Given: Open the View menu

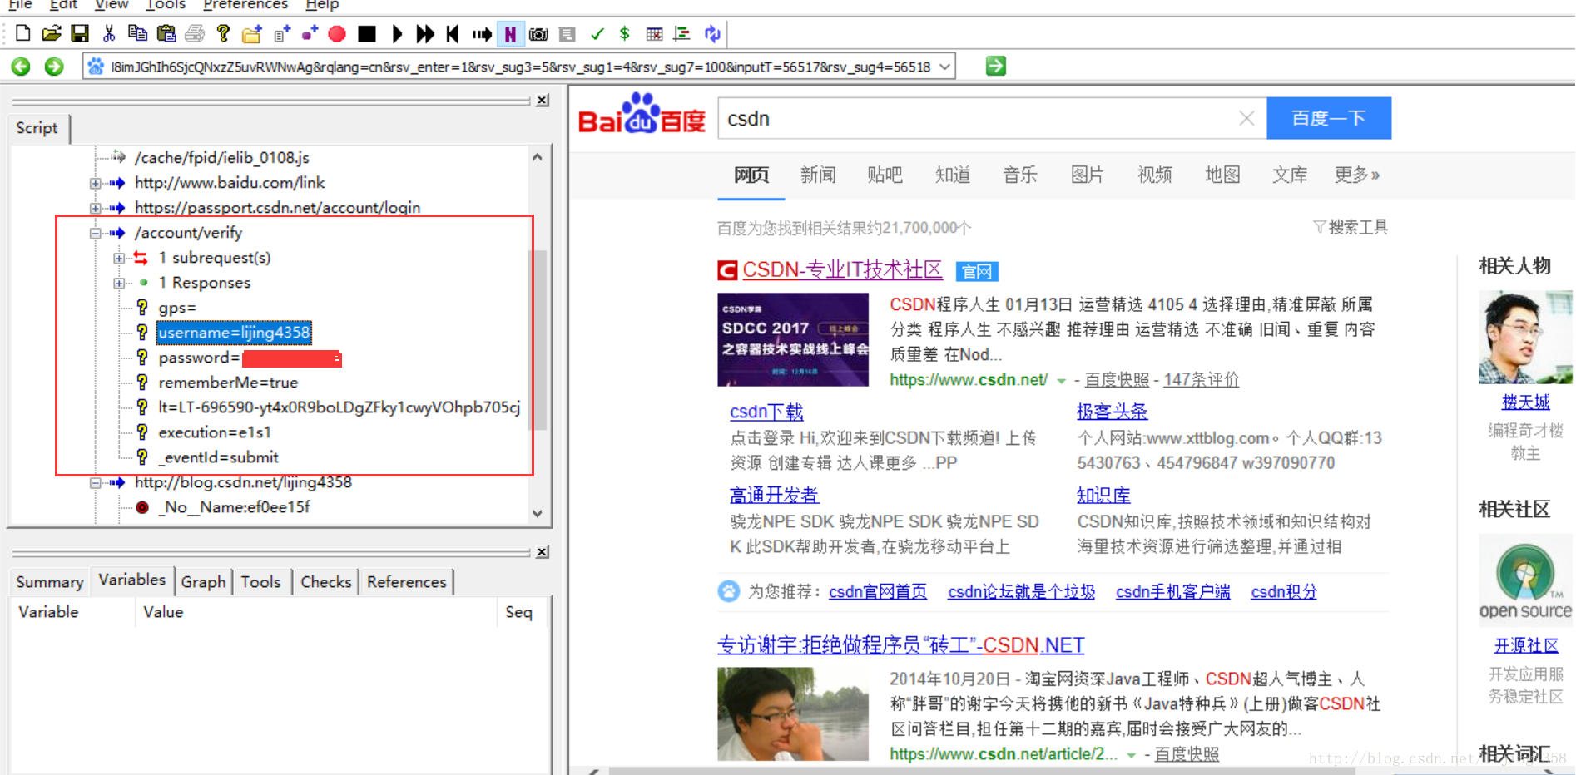Looking at the screenshot, I should (112, 5).
